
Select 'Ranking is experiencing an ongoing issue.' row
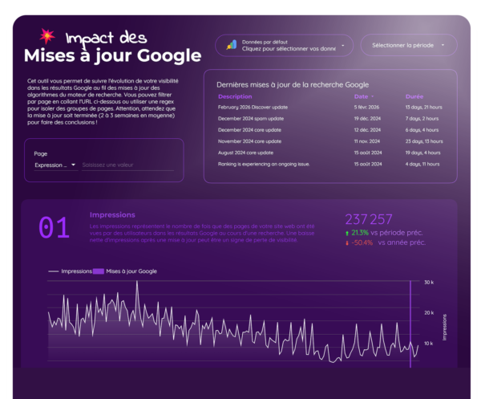330,164
